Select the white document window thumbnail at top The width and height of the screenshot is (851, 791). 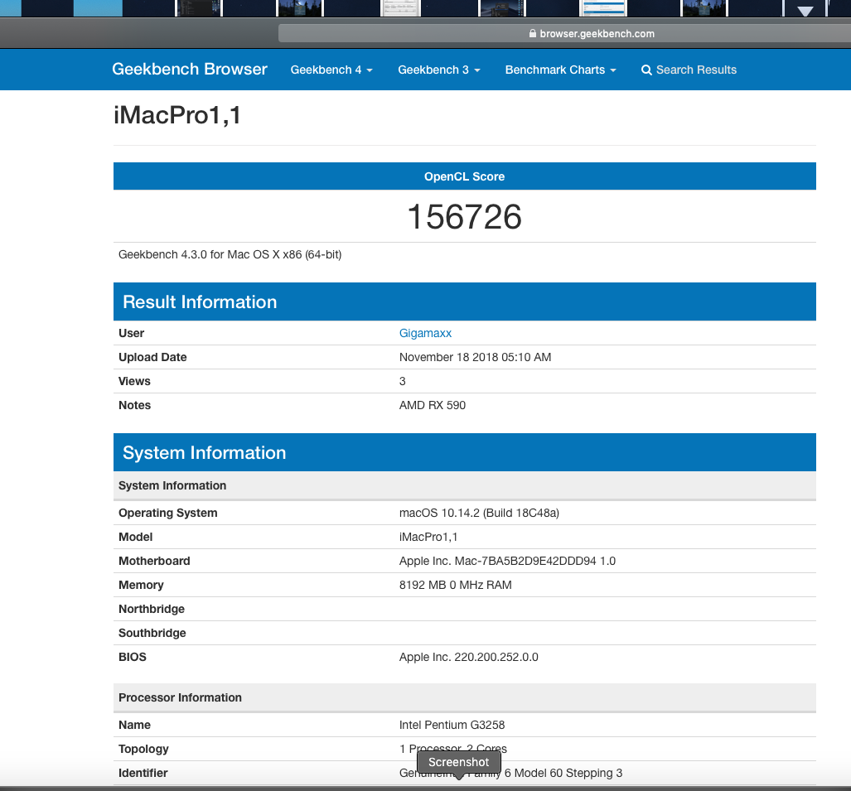(400, 8)
